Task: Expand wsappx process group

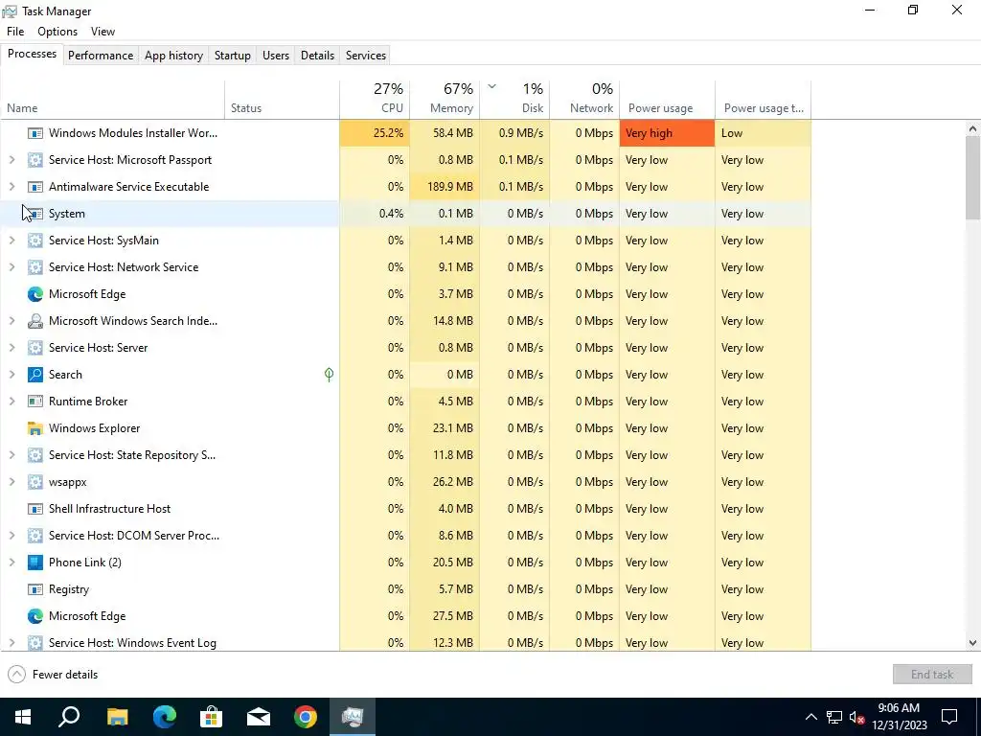Action: (11, 482)
